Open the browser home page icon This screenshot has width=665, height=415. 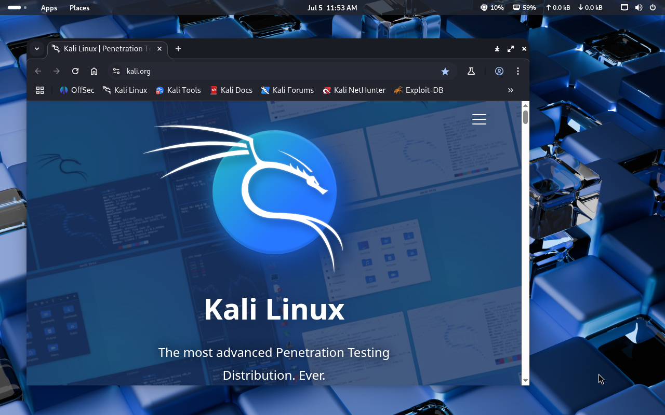(94, 71)
